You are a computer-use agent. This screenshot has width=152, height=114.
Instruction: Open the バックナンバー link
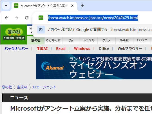click(x=16, y=48)
